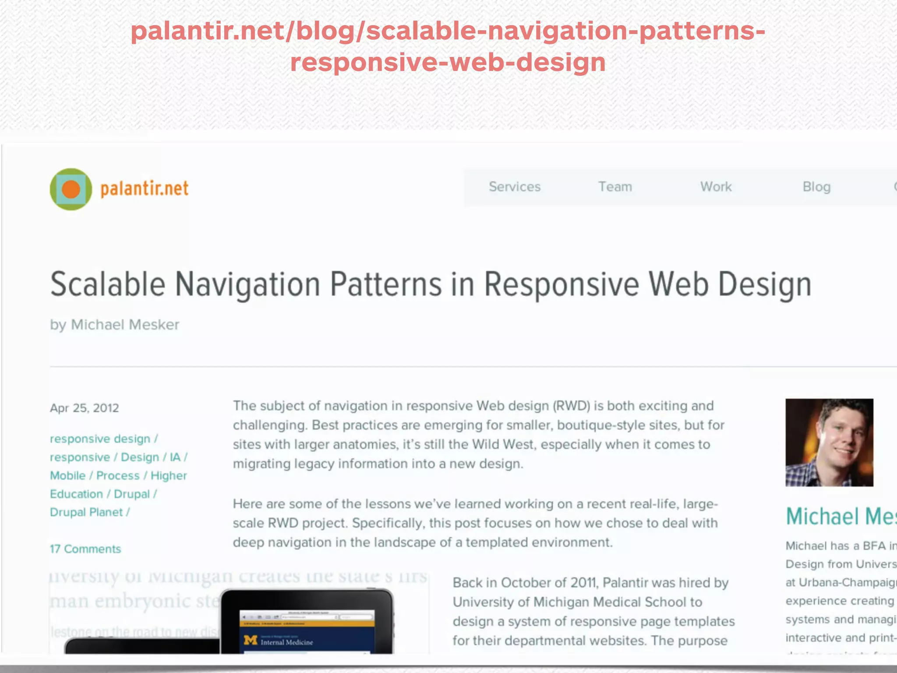The width and height of the screenshot is (897, 673).
Task: Open the Services menu item
Action: click(x=515, y=187)
